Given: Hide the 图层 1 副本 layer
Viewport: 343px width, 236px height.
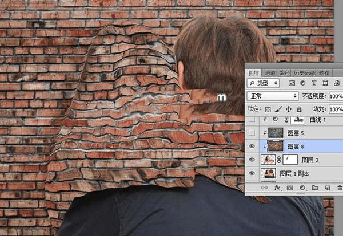Looking at the screenshot, I should click(x=252, y=173).
